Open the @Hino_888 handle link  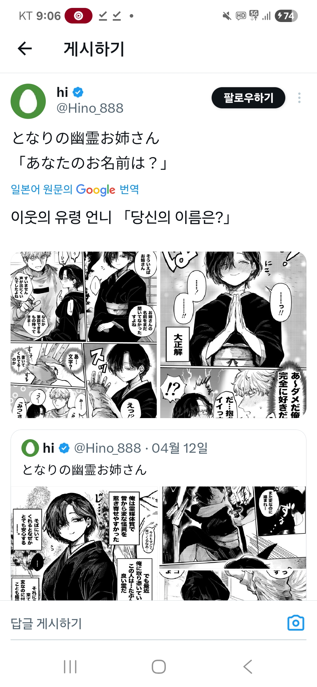coord(90,108)
